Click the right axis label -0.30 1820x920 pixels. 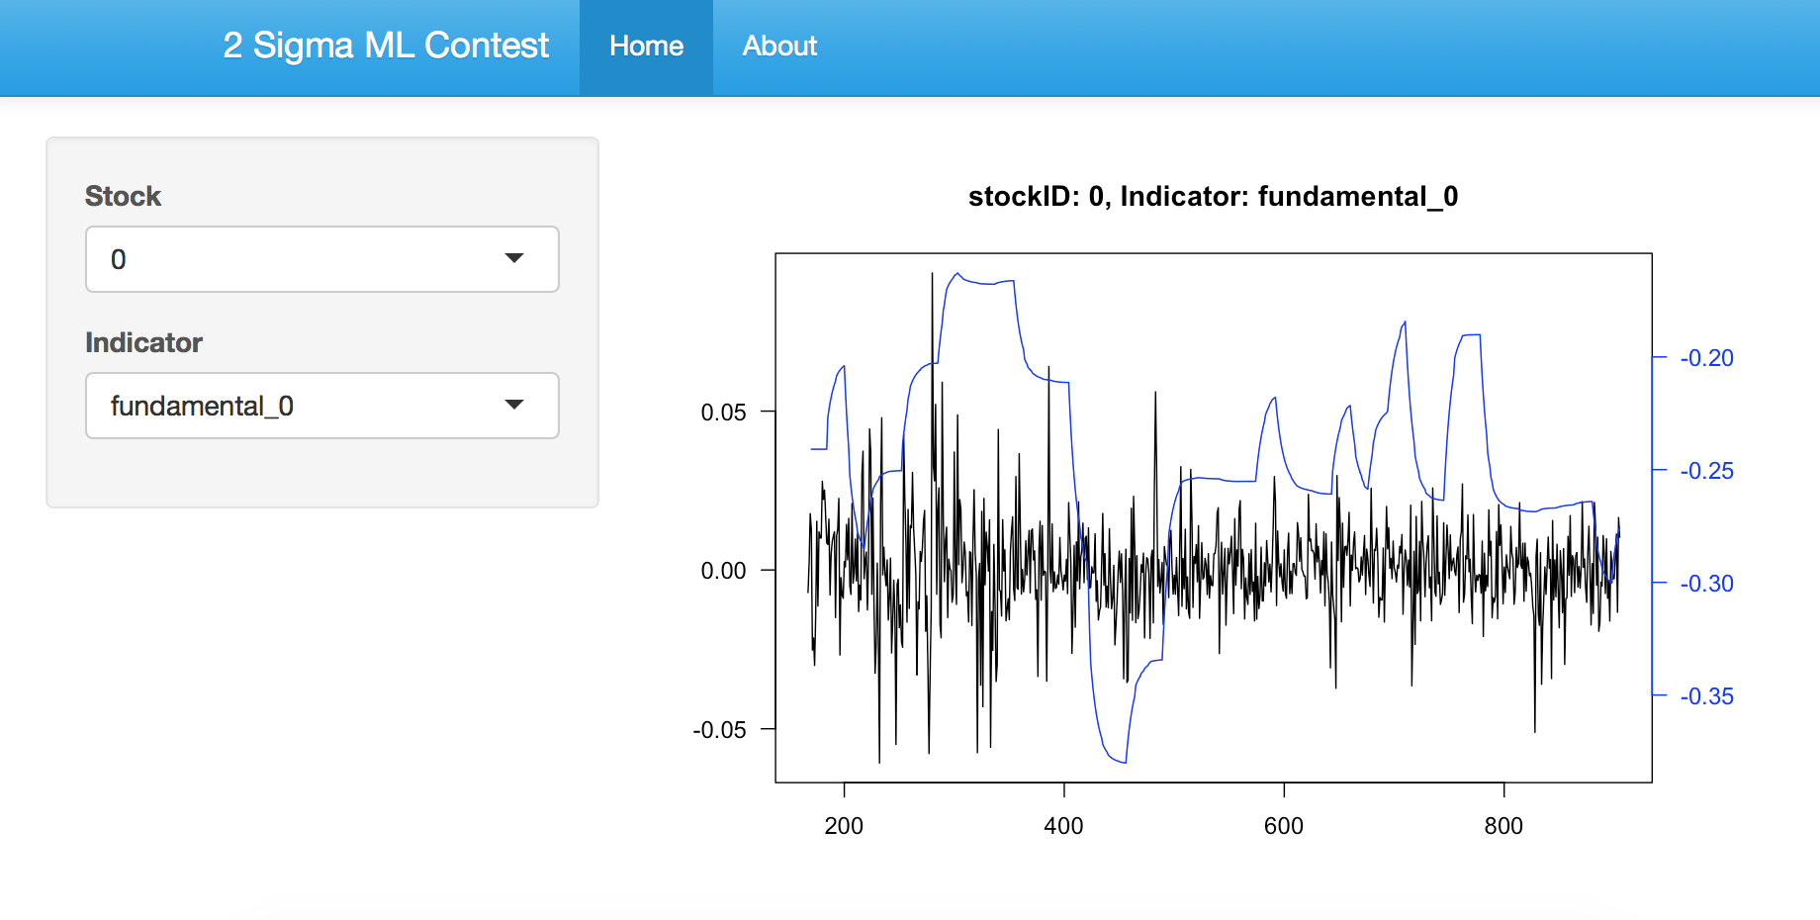pyautogui.click(x=1707, y=584)
